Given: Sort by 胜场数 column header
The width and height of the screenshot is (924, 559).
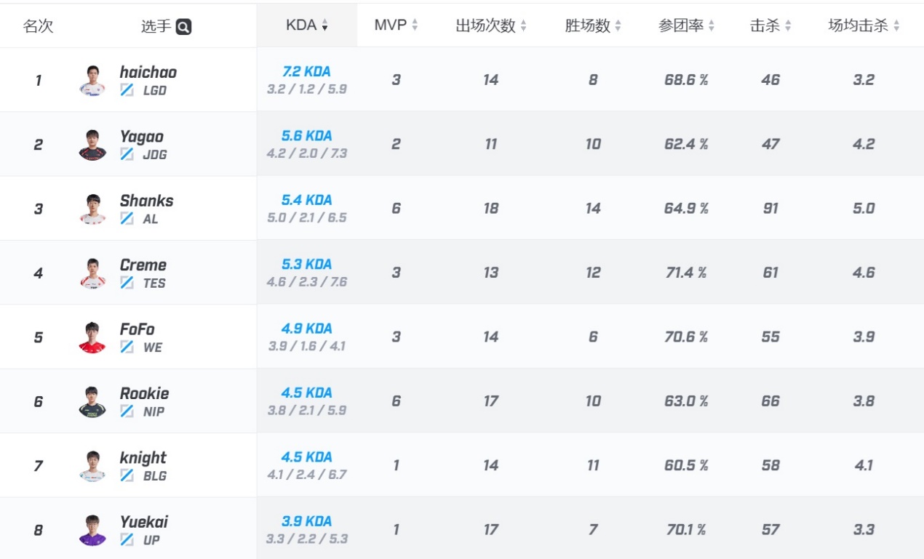Looking at the screenshot, I should [x=593, y=26].
